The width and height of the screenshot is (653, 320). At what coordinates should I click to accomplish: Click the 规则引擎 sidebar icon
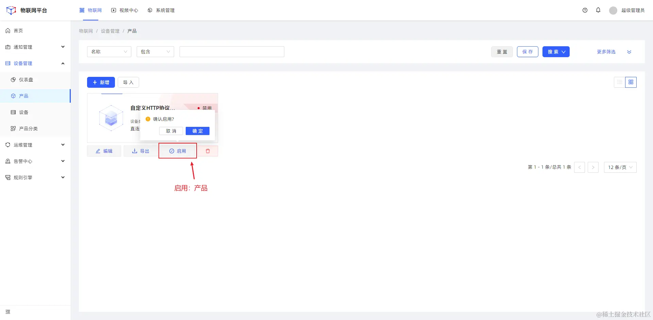pyautogui.click(x=8, y=178)
